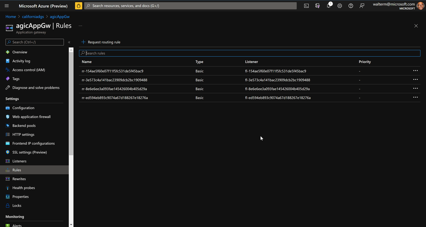
Task: Click the sidebar scrollbar thumb
Action: coord(71,103)
